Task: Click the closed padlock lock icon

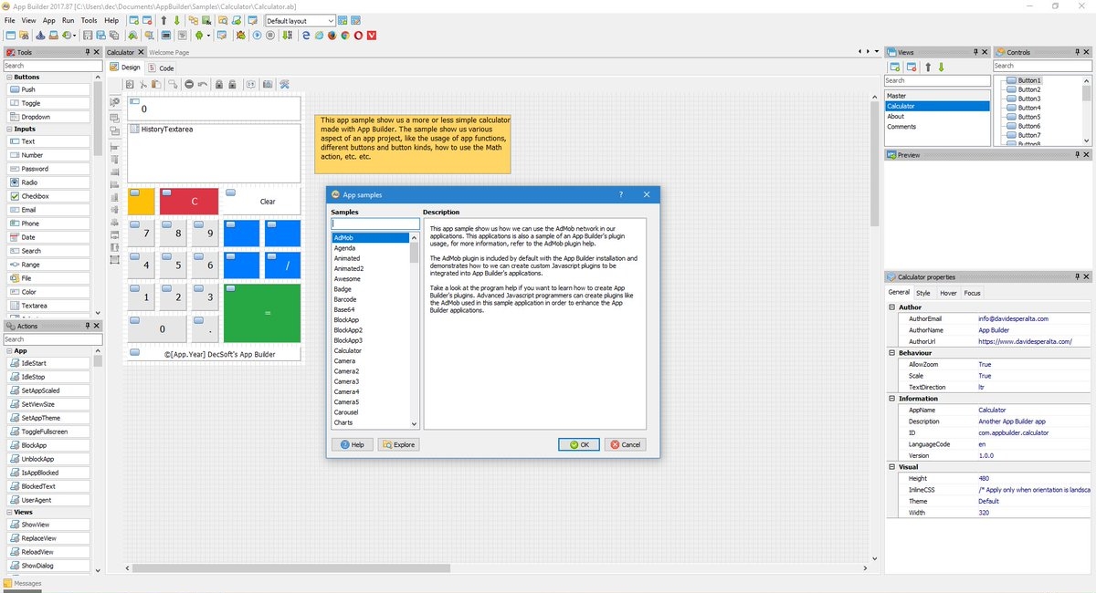Action: [219, 85]
